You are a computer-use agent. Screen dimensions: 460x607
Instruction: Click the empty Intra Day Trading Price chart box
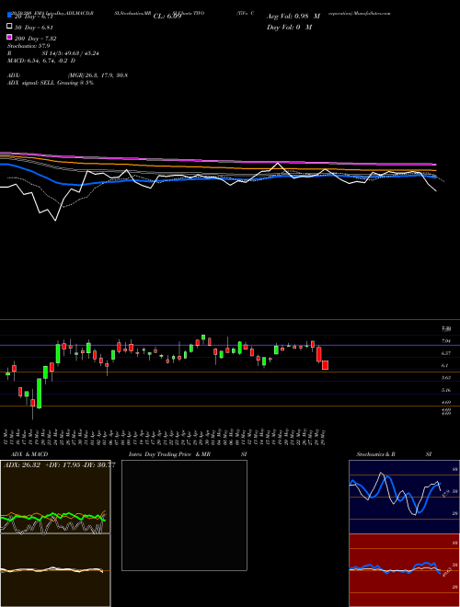point(184,515)
